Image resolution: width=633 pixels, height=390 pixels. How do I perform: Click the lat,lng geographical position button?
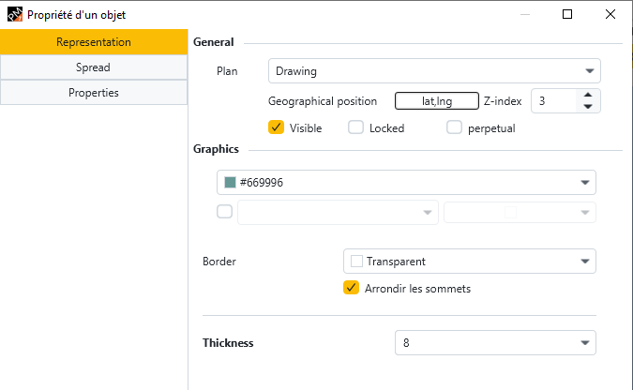[x=437, y=101]
